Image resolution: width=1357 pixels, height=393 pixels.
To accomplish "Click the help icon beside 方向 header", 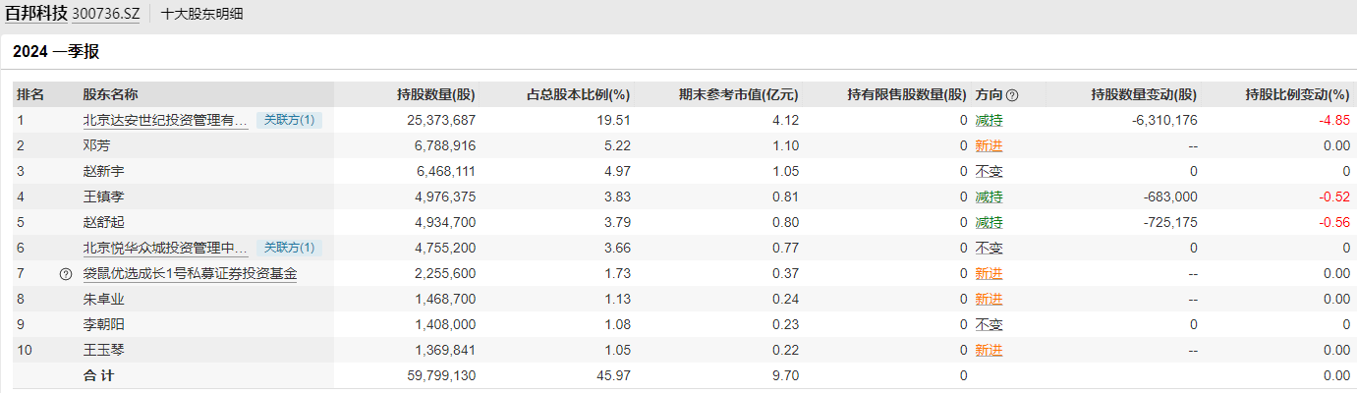I will point(1012,95).
